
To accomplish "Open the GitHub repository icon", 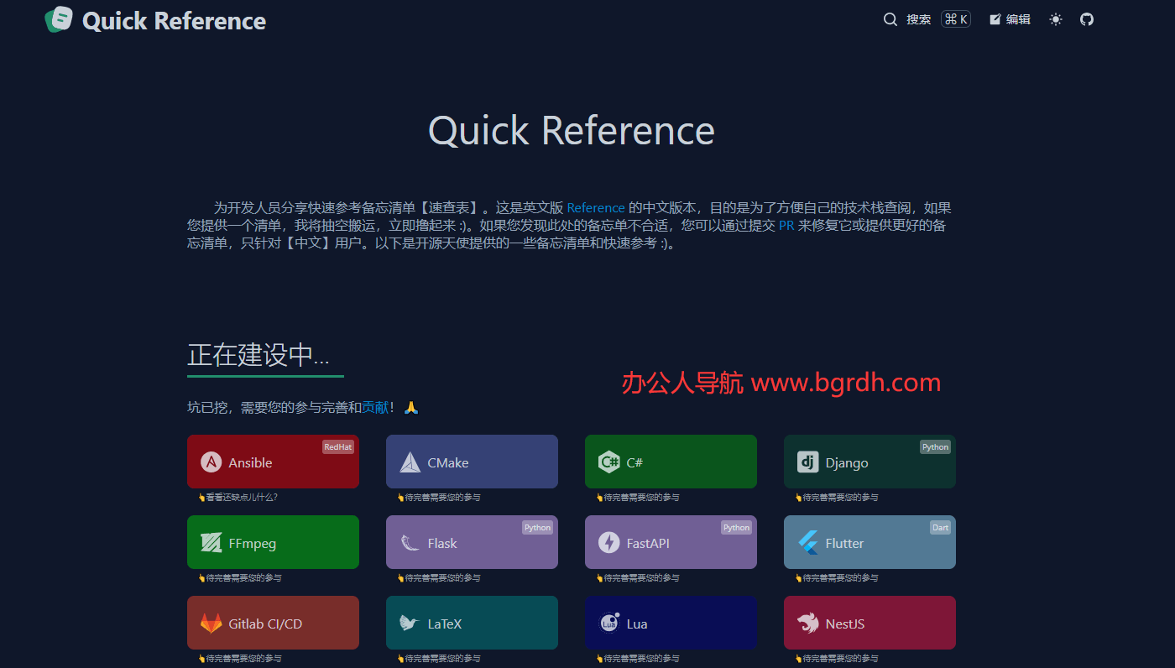I will (x=1087, y=19).
